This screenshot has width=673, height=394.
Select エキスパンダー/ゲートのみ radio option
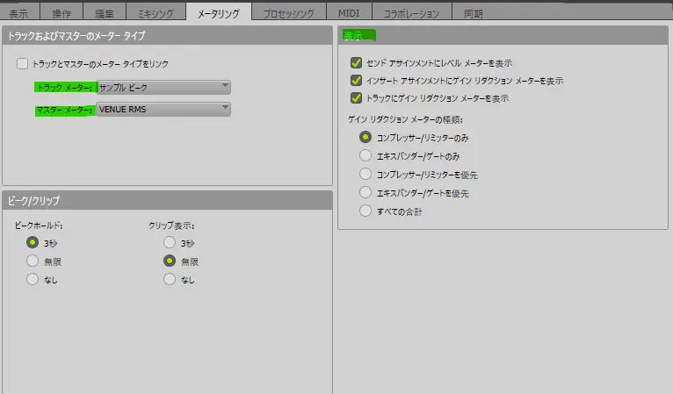[x=365, y=155]
